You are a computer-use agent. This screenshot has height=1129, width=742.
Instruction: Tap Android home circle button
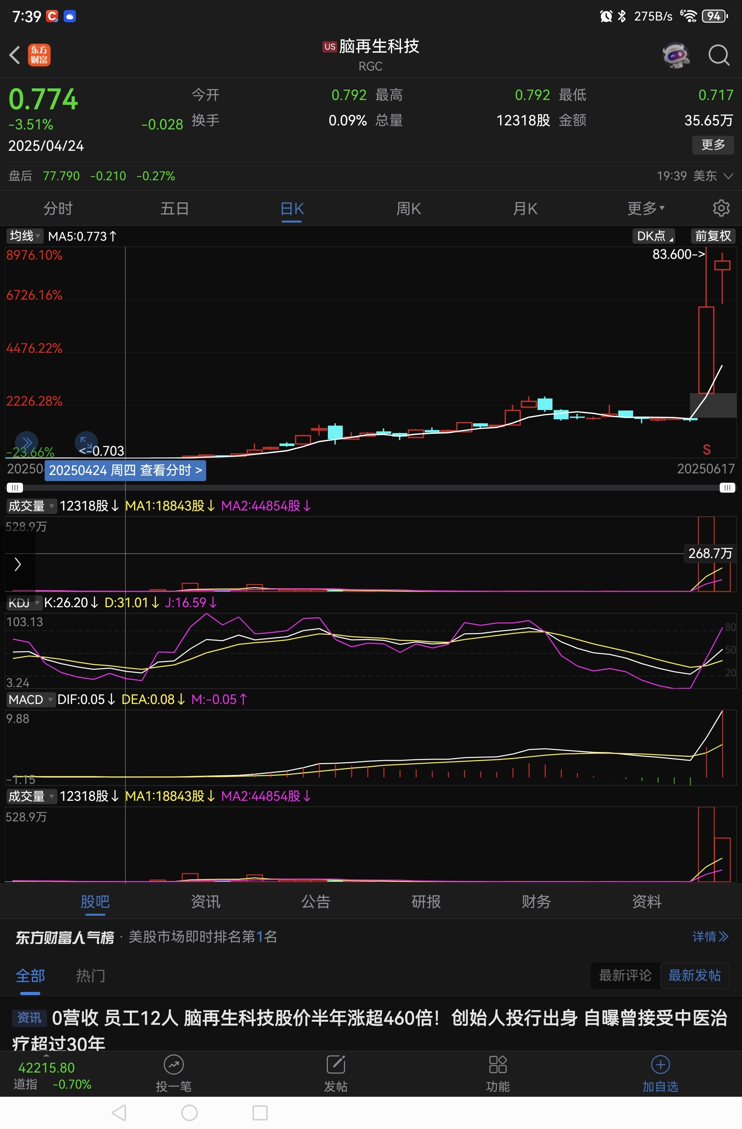[189, 1113]
